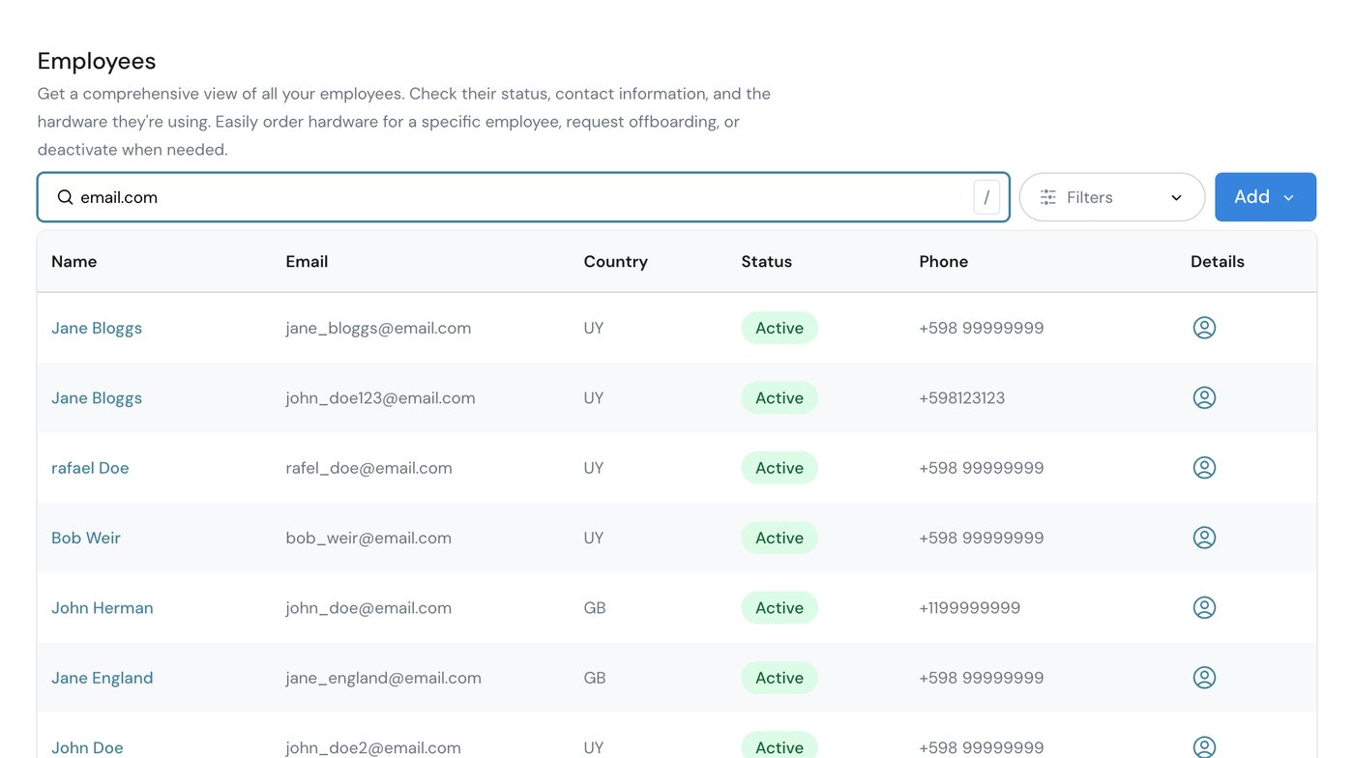Screen dimensions: 1354x758
Task: Expand the Filters dropdown
Action: pos(1112,197)
